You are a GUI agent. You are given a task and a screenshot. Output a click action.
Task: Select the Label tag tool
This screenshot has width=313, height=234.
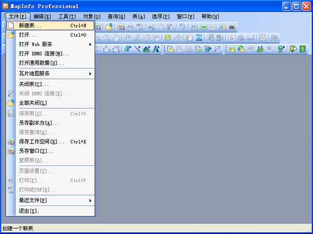(147, 38)
